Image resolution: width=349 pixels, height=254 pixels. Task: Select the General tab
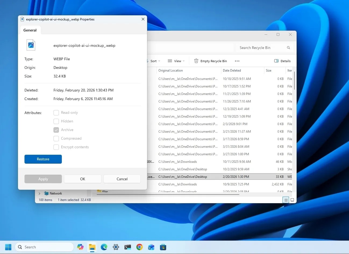pos(30,30)
